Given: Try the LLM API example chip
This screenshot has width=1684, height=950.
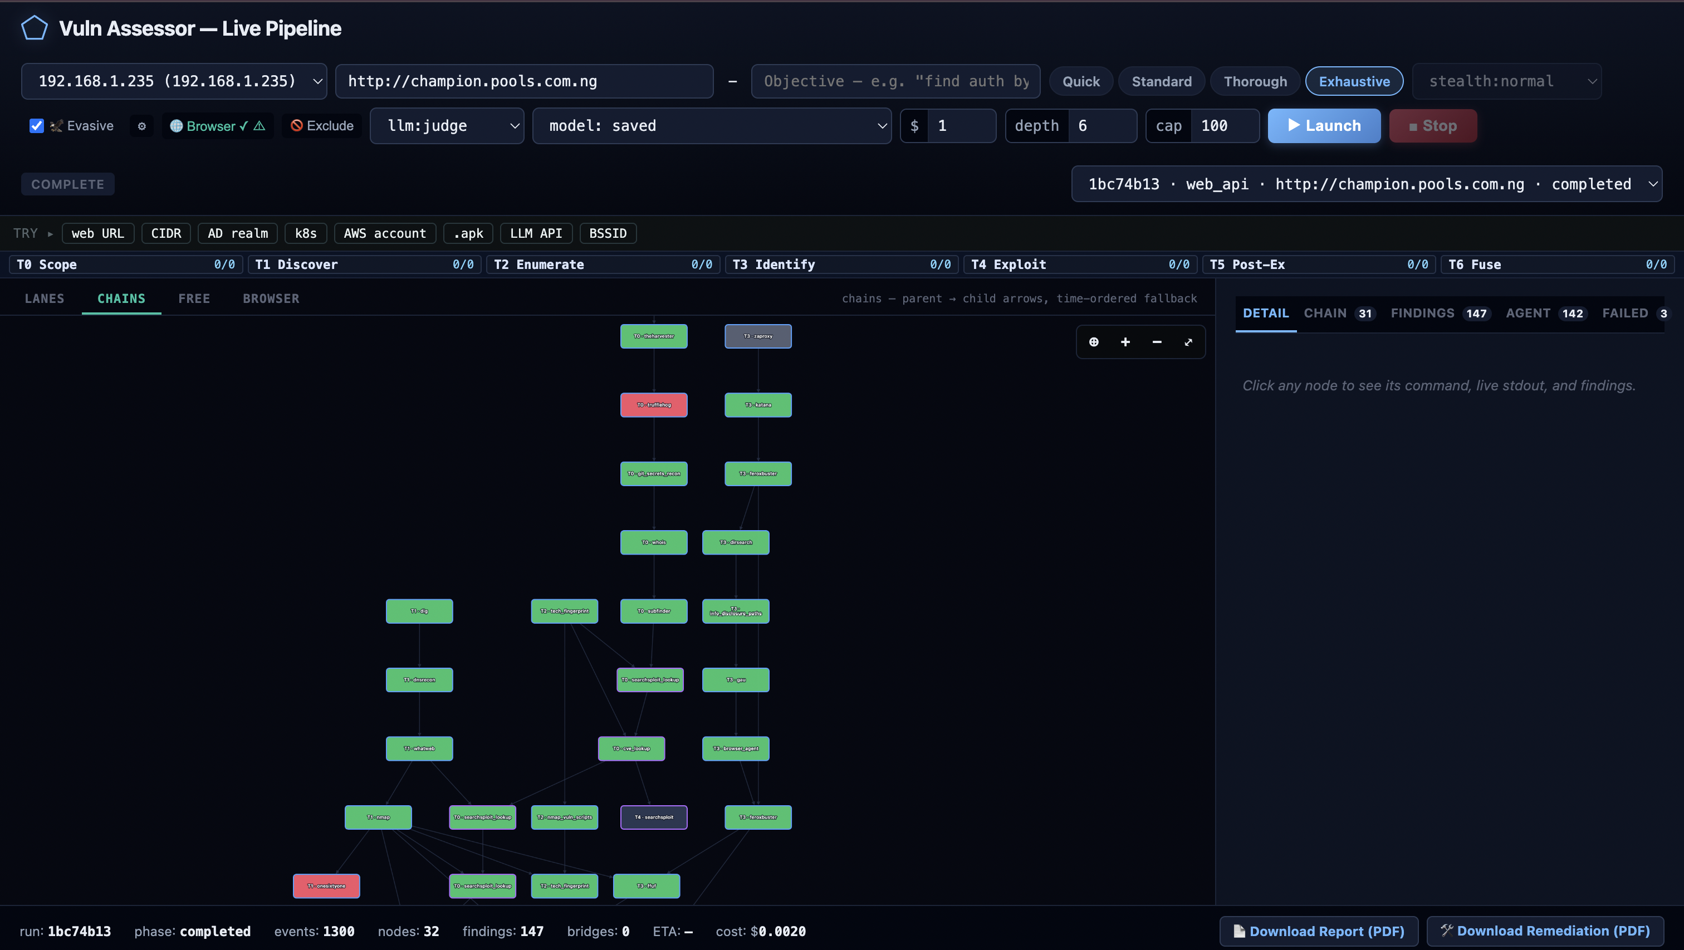Looking at the screenshot, I should [536, 233].
